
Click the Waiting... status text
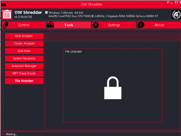[11, 134]
